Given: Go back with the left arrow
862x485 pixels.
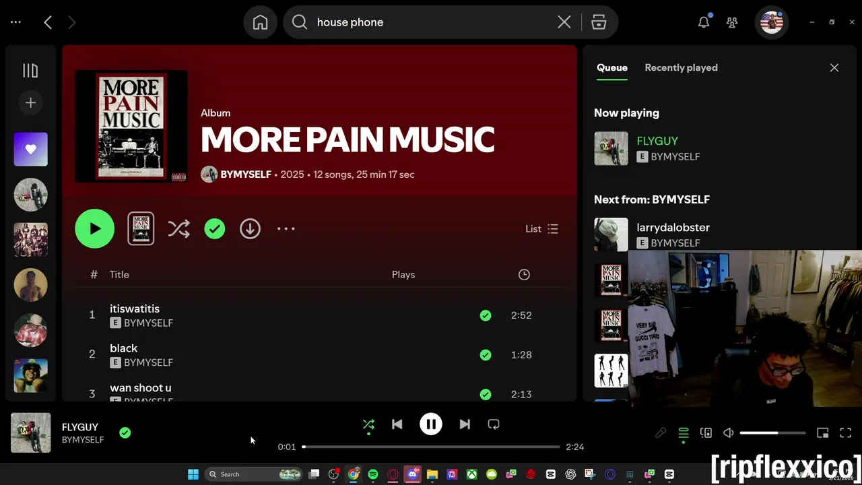Looking at the screenshot, I should click(48, 22).
